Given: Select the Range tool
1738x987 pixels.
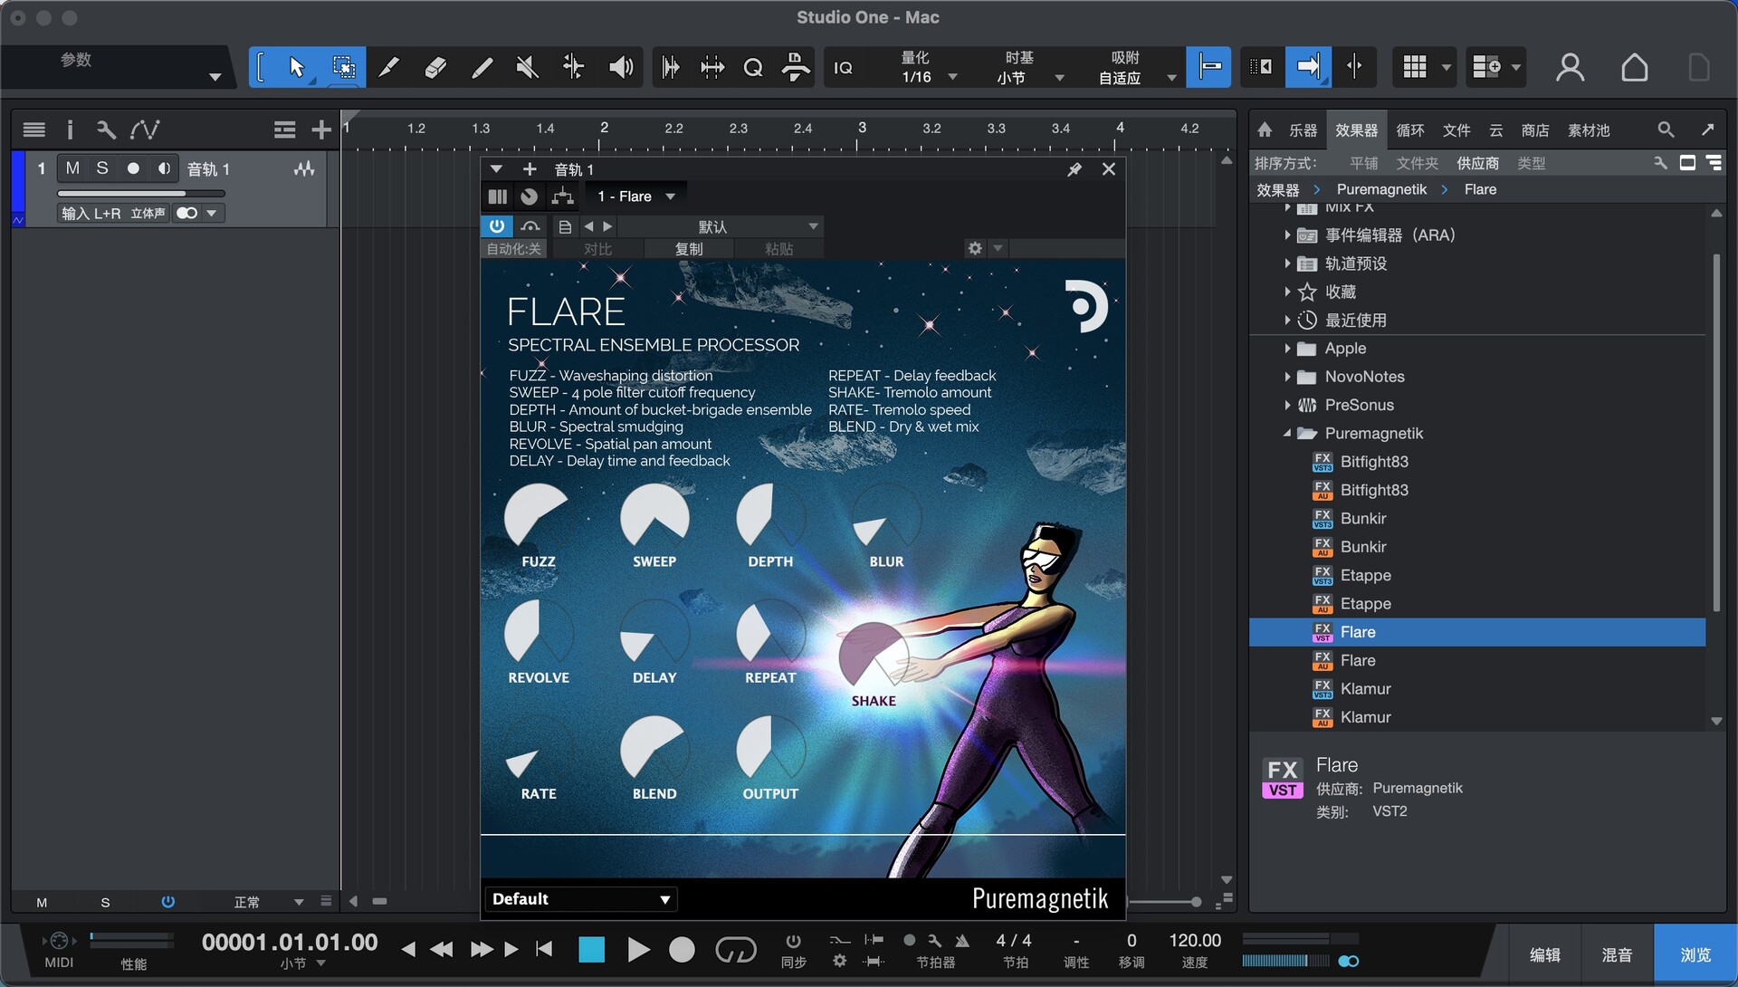Looking at the screenshot, I should [x=343, y=67].
